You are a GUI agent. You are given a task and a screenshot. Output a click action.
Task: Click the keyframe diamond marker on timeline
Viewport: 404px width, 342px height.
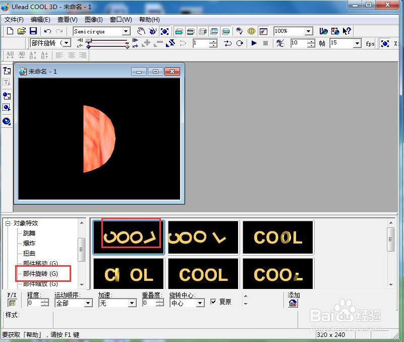(89, 46)
